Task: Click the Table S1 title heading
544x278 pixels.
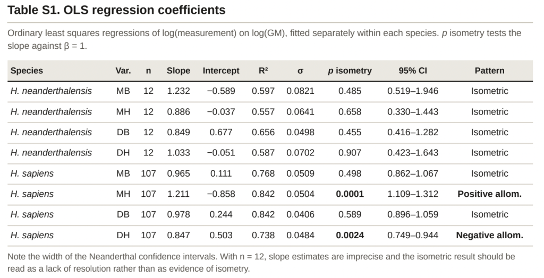Action: [116, 10]
